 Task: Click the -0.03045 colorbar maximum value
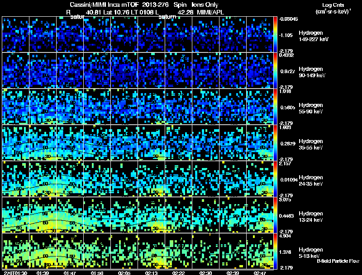coord(288,19)
